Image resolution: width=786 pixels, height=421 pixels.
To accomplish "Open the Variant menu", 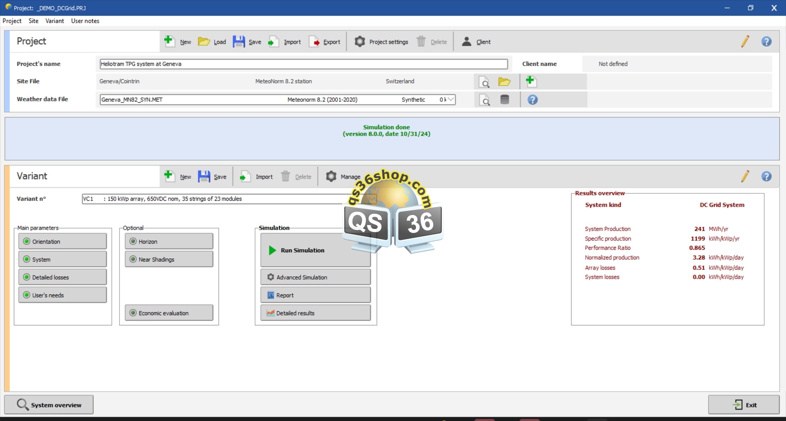I will [54, 21].
